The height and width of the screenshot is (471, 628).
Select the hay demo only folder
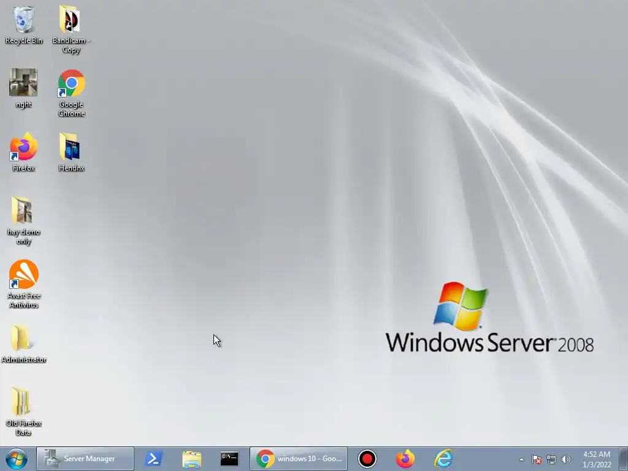point(24,220)
